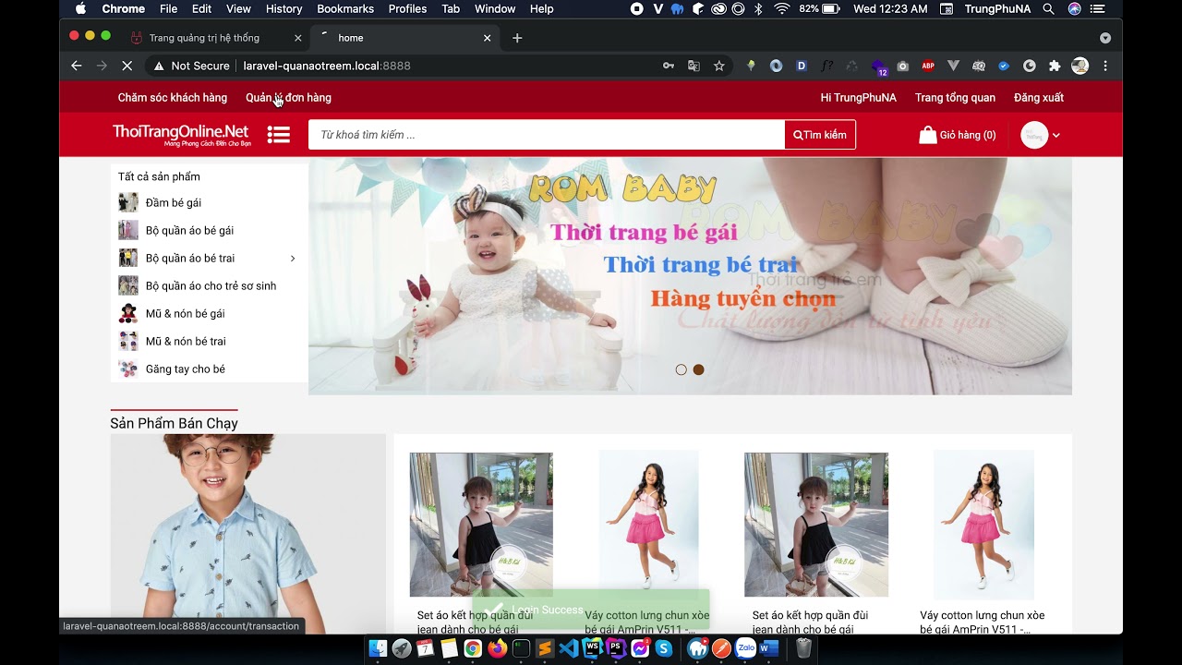Image resolution: width=1182 pixels, height=665 pixels.
Task: Click Trang tổng quan link
Action: 955,98
